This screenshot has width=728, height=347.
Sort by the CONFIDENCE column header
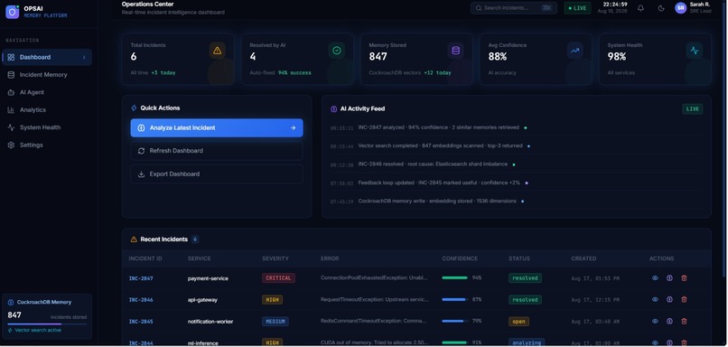[460, 258]
